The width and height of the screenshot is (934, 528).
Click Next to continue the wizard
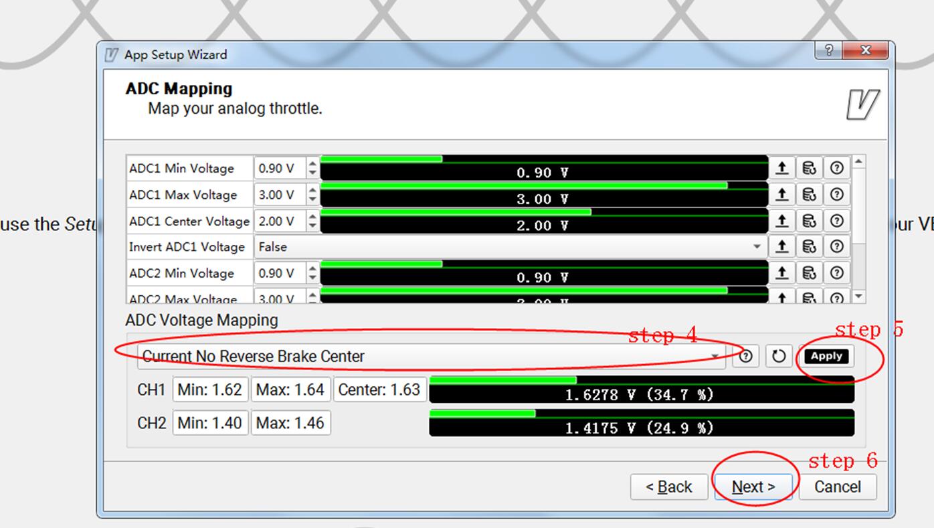click(753, 487)
